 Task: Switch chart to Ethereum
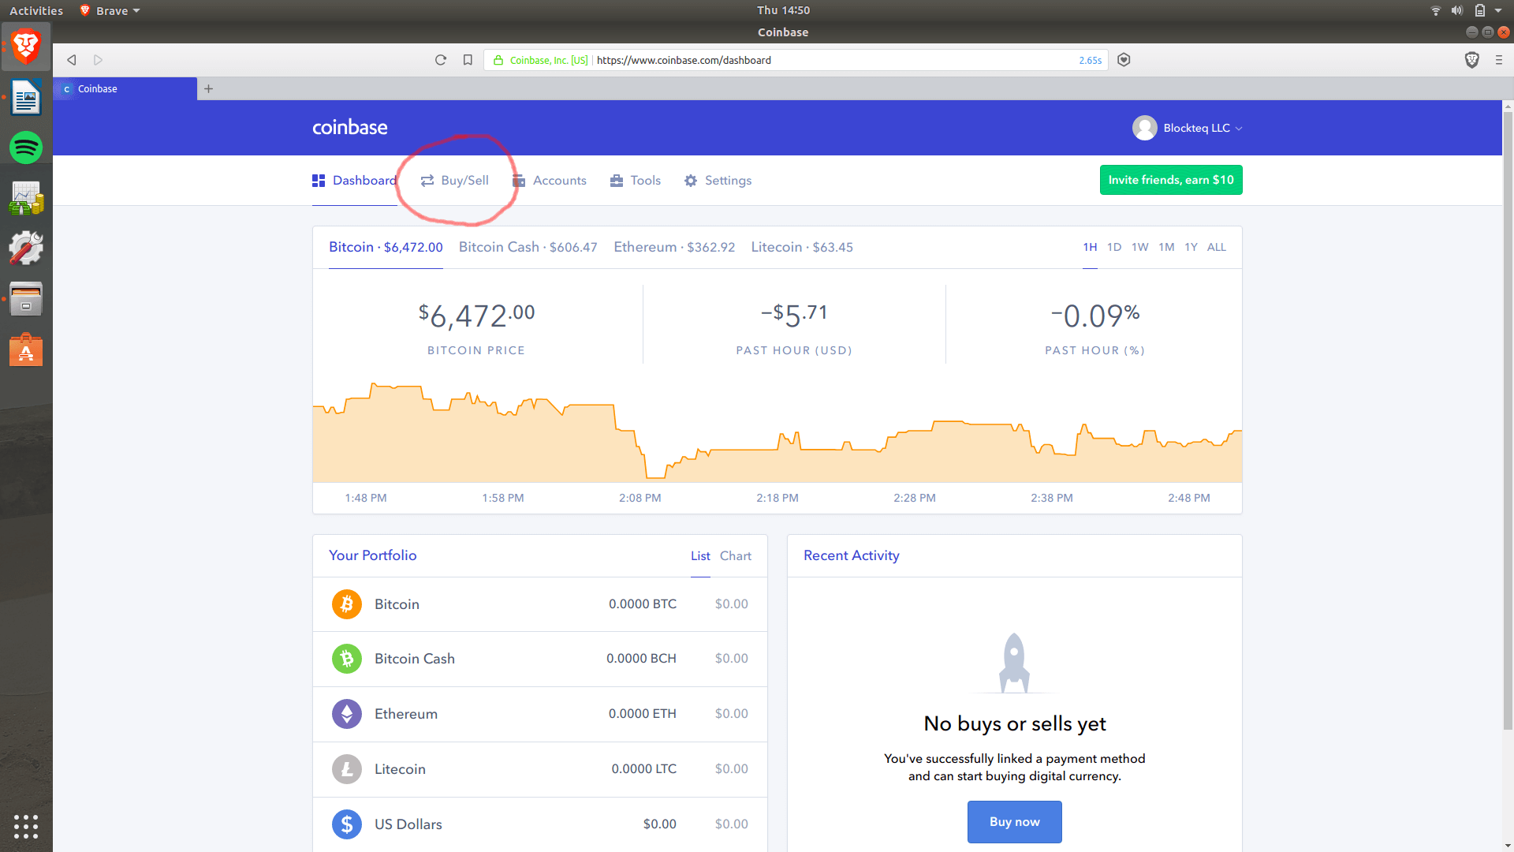click(674, 248)
